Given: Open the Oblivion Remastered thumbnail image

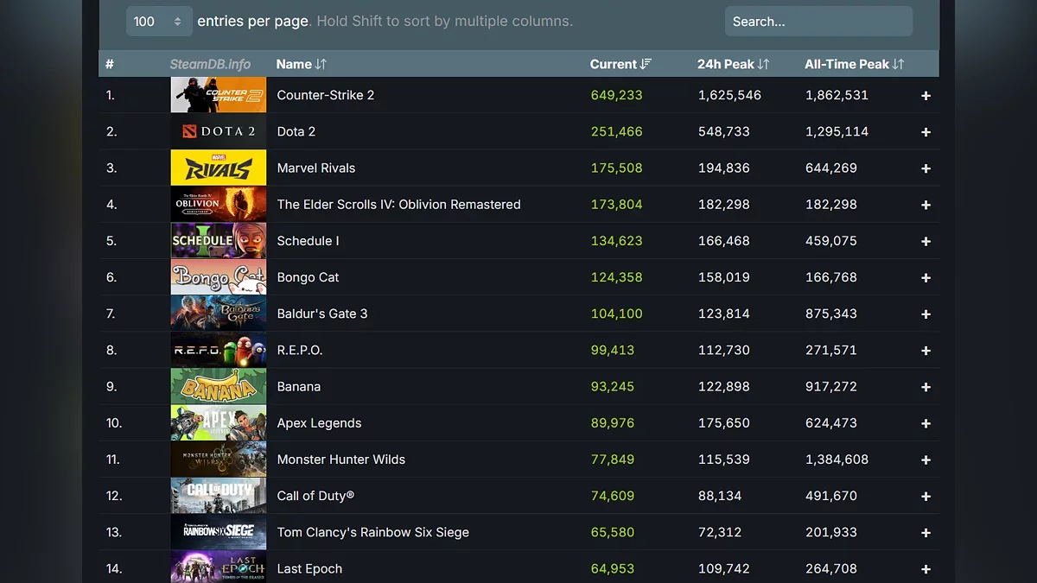Looking at the screenshot, I should (x=219, y=204).
